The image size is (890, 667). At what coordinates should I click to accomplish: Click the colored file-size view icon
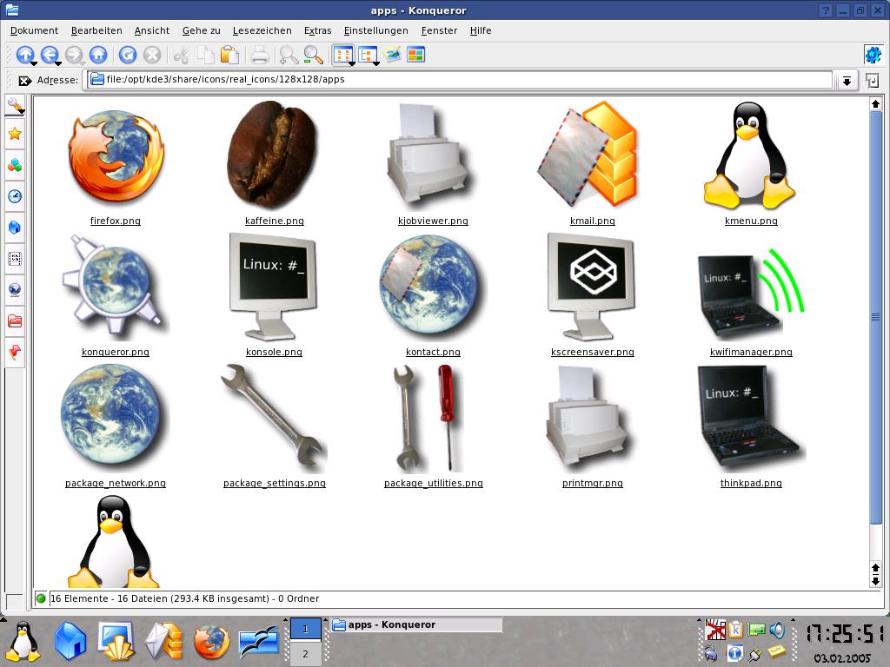416,55
